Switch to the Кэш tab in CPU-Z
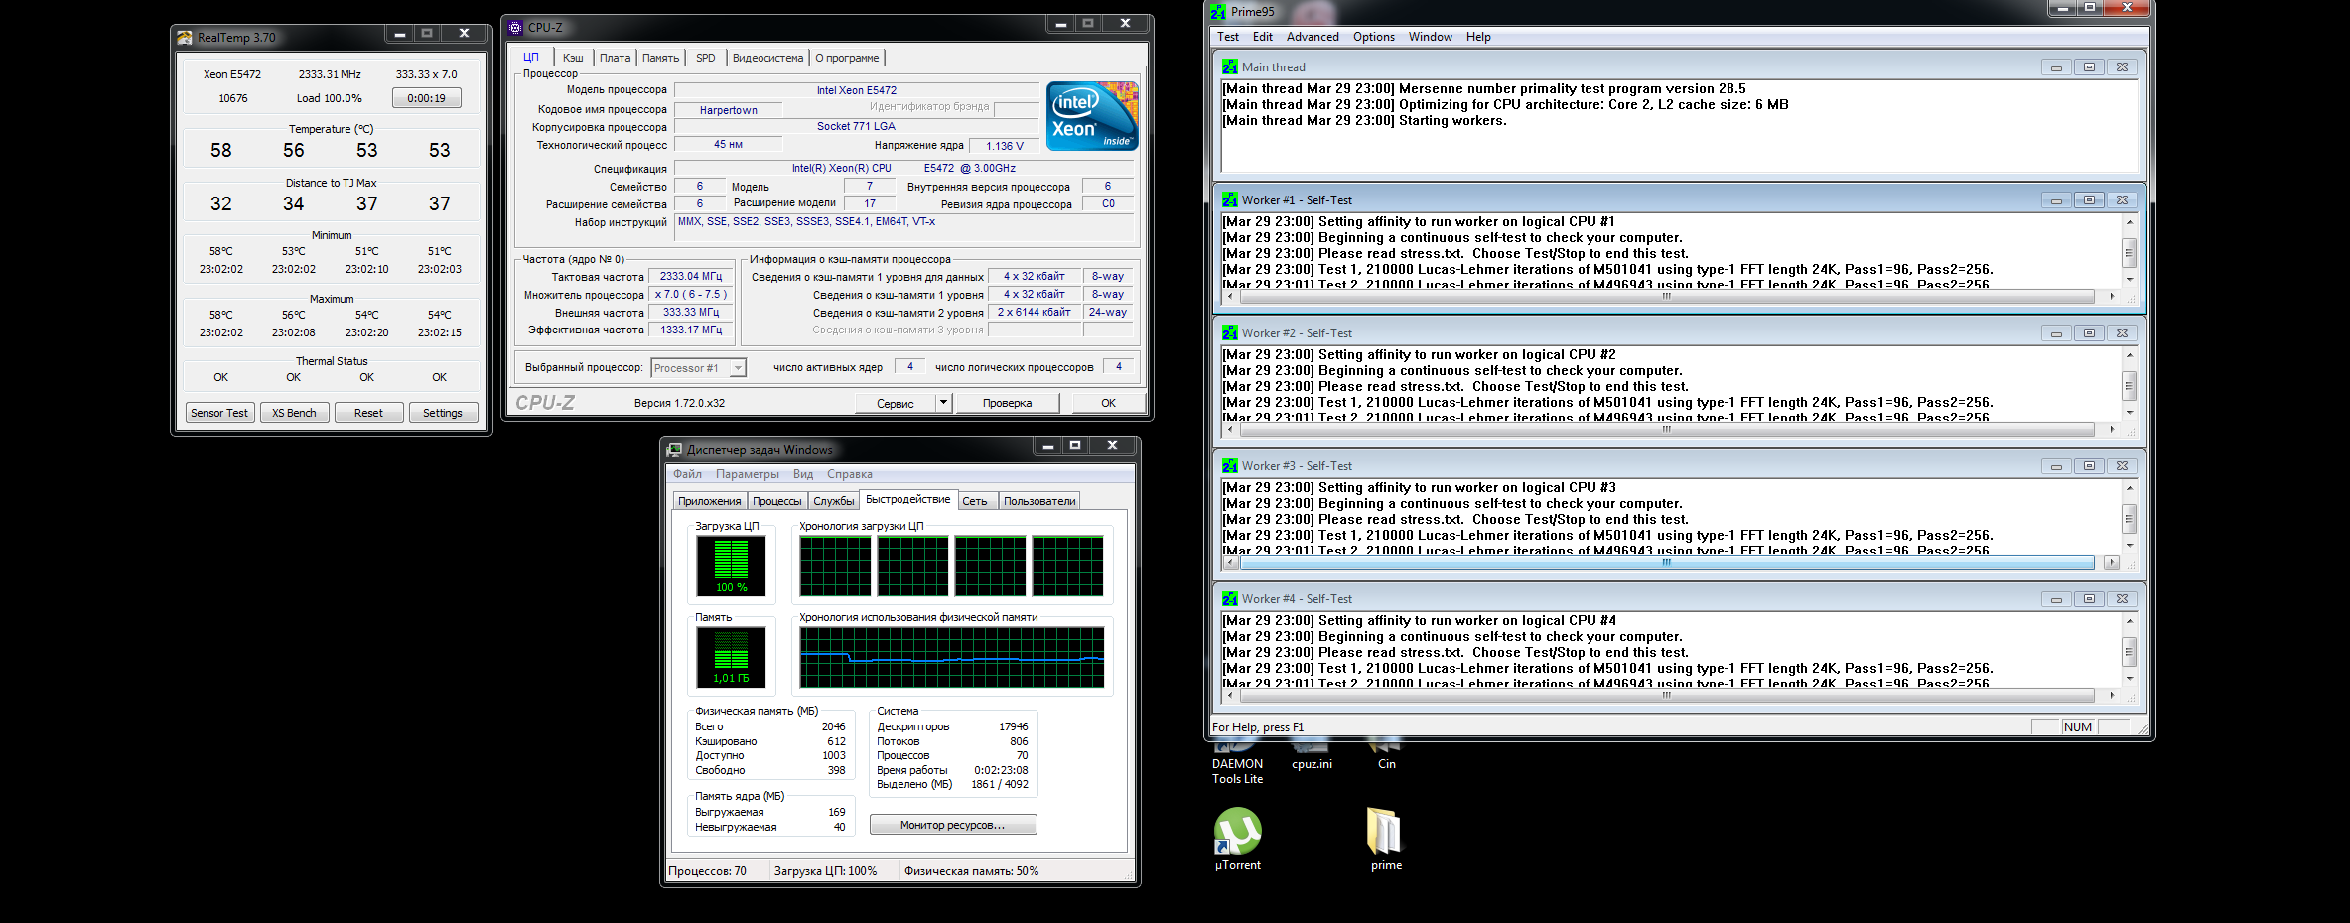The image size is (2350, 923). (573, 58)
